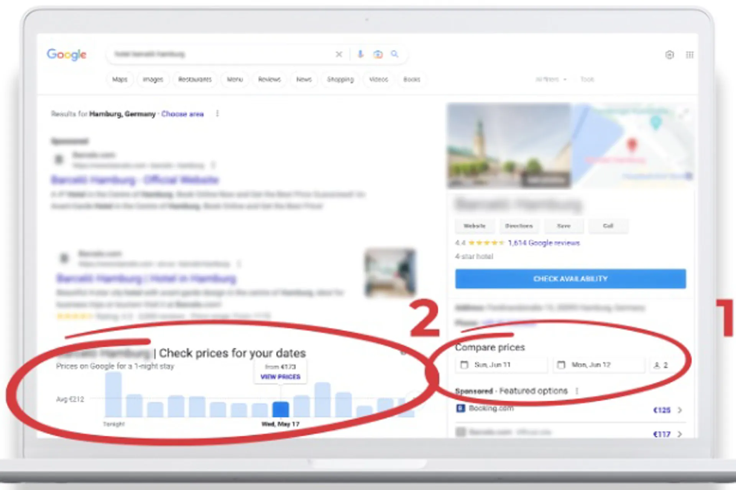Click the "Tonight" axis label

[x=113, y=424]
